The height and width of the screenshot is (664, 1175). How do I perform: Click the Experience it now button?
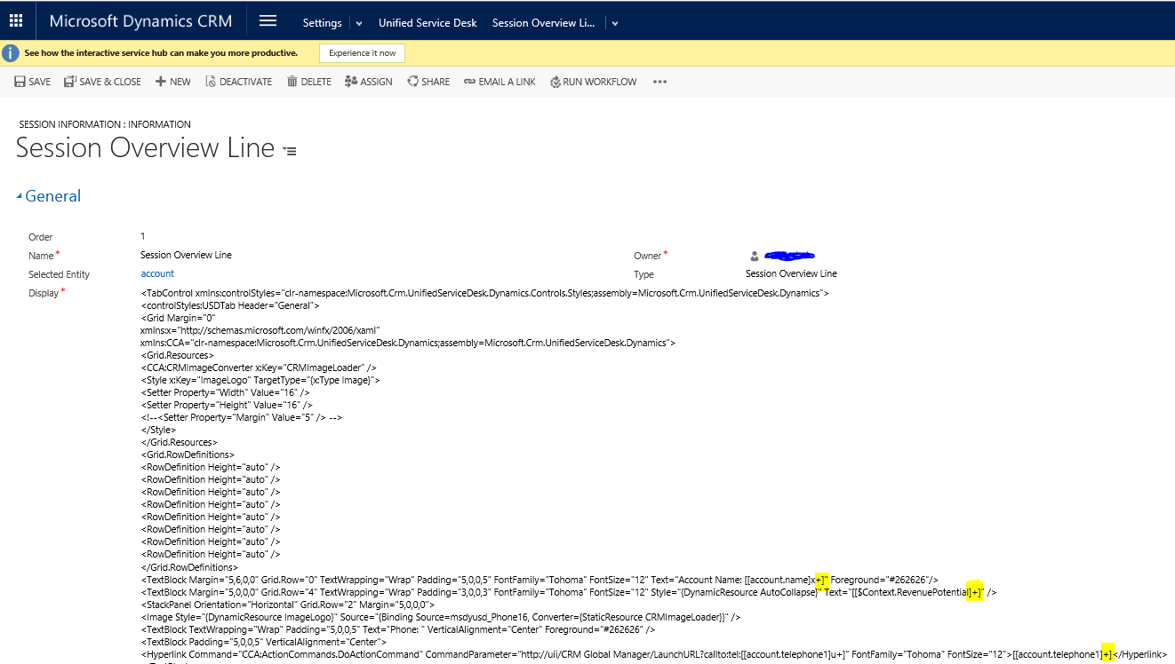pyautogui.click(x=362, y=53)
